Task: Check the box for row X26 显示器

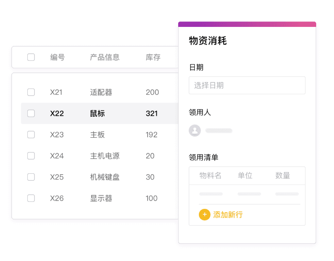Action: tap(31, 198)
